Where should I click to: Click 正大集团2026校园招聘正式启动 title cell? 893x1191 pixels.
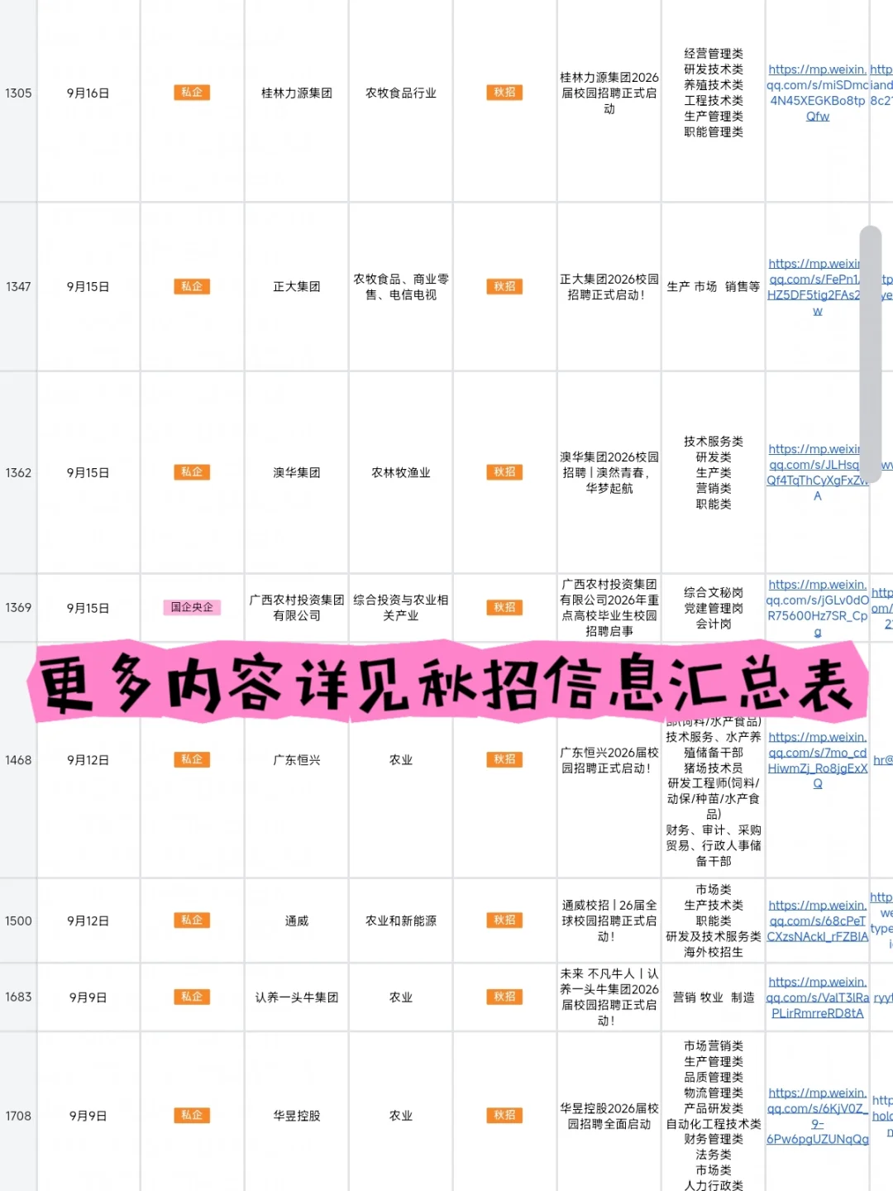609,287
